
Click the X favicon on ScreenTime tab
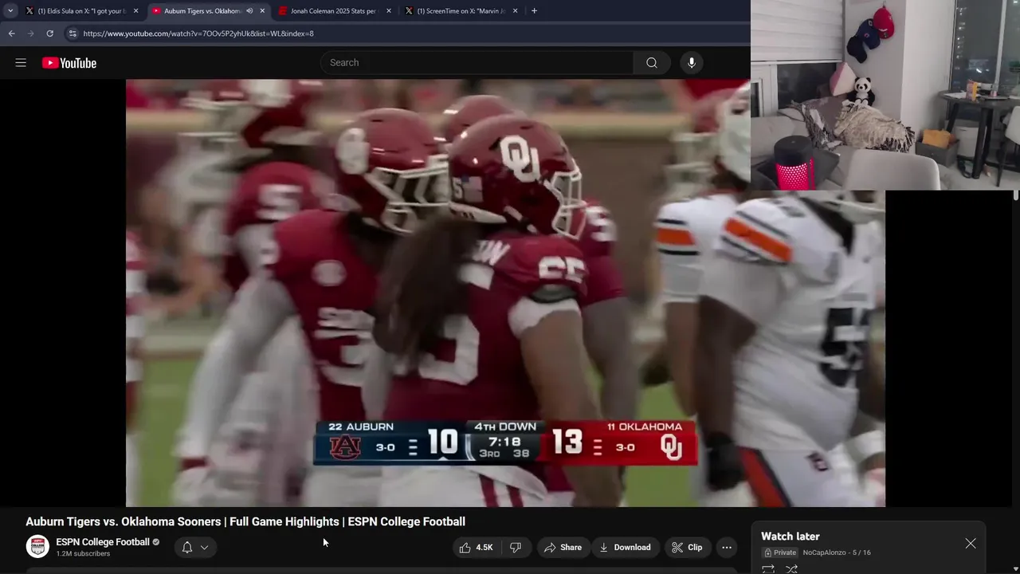click(409, 11)
